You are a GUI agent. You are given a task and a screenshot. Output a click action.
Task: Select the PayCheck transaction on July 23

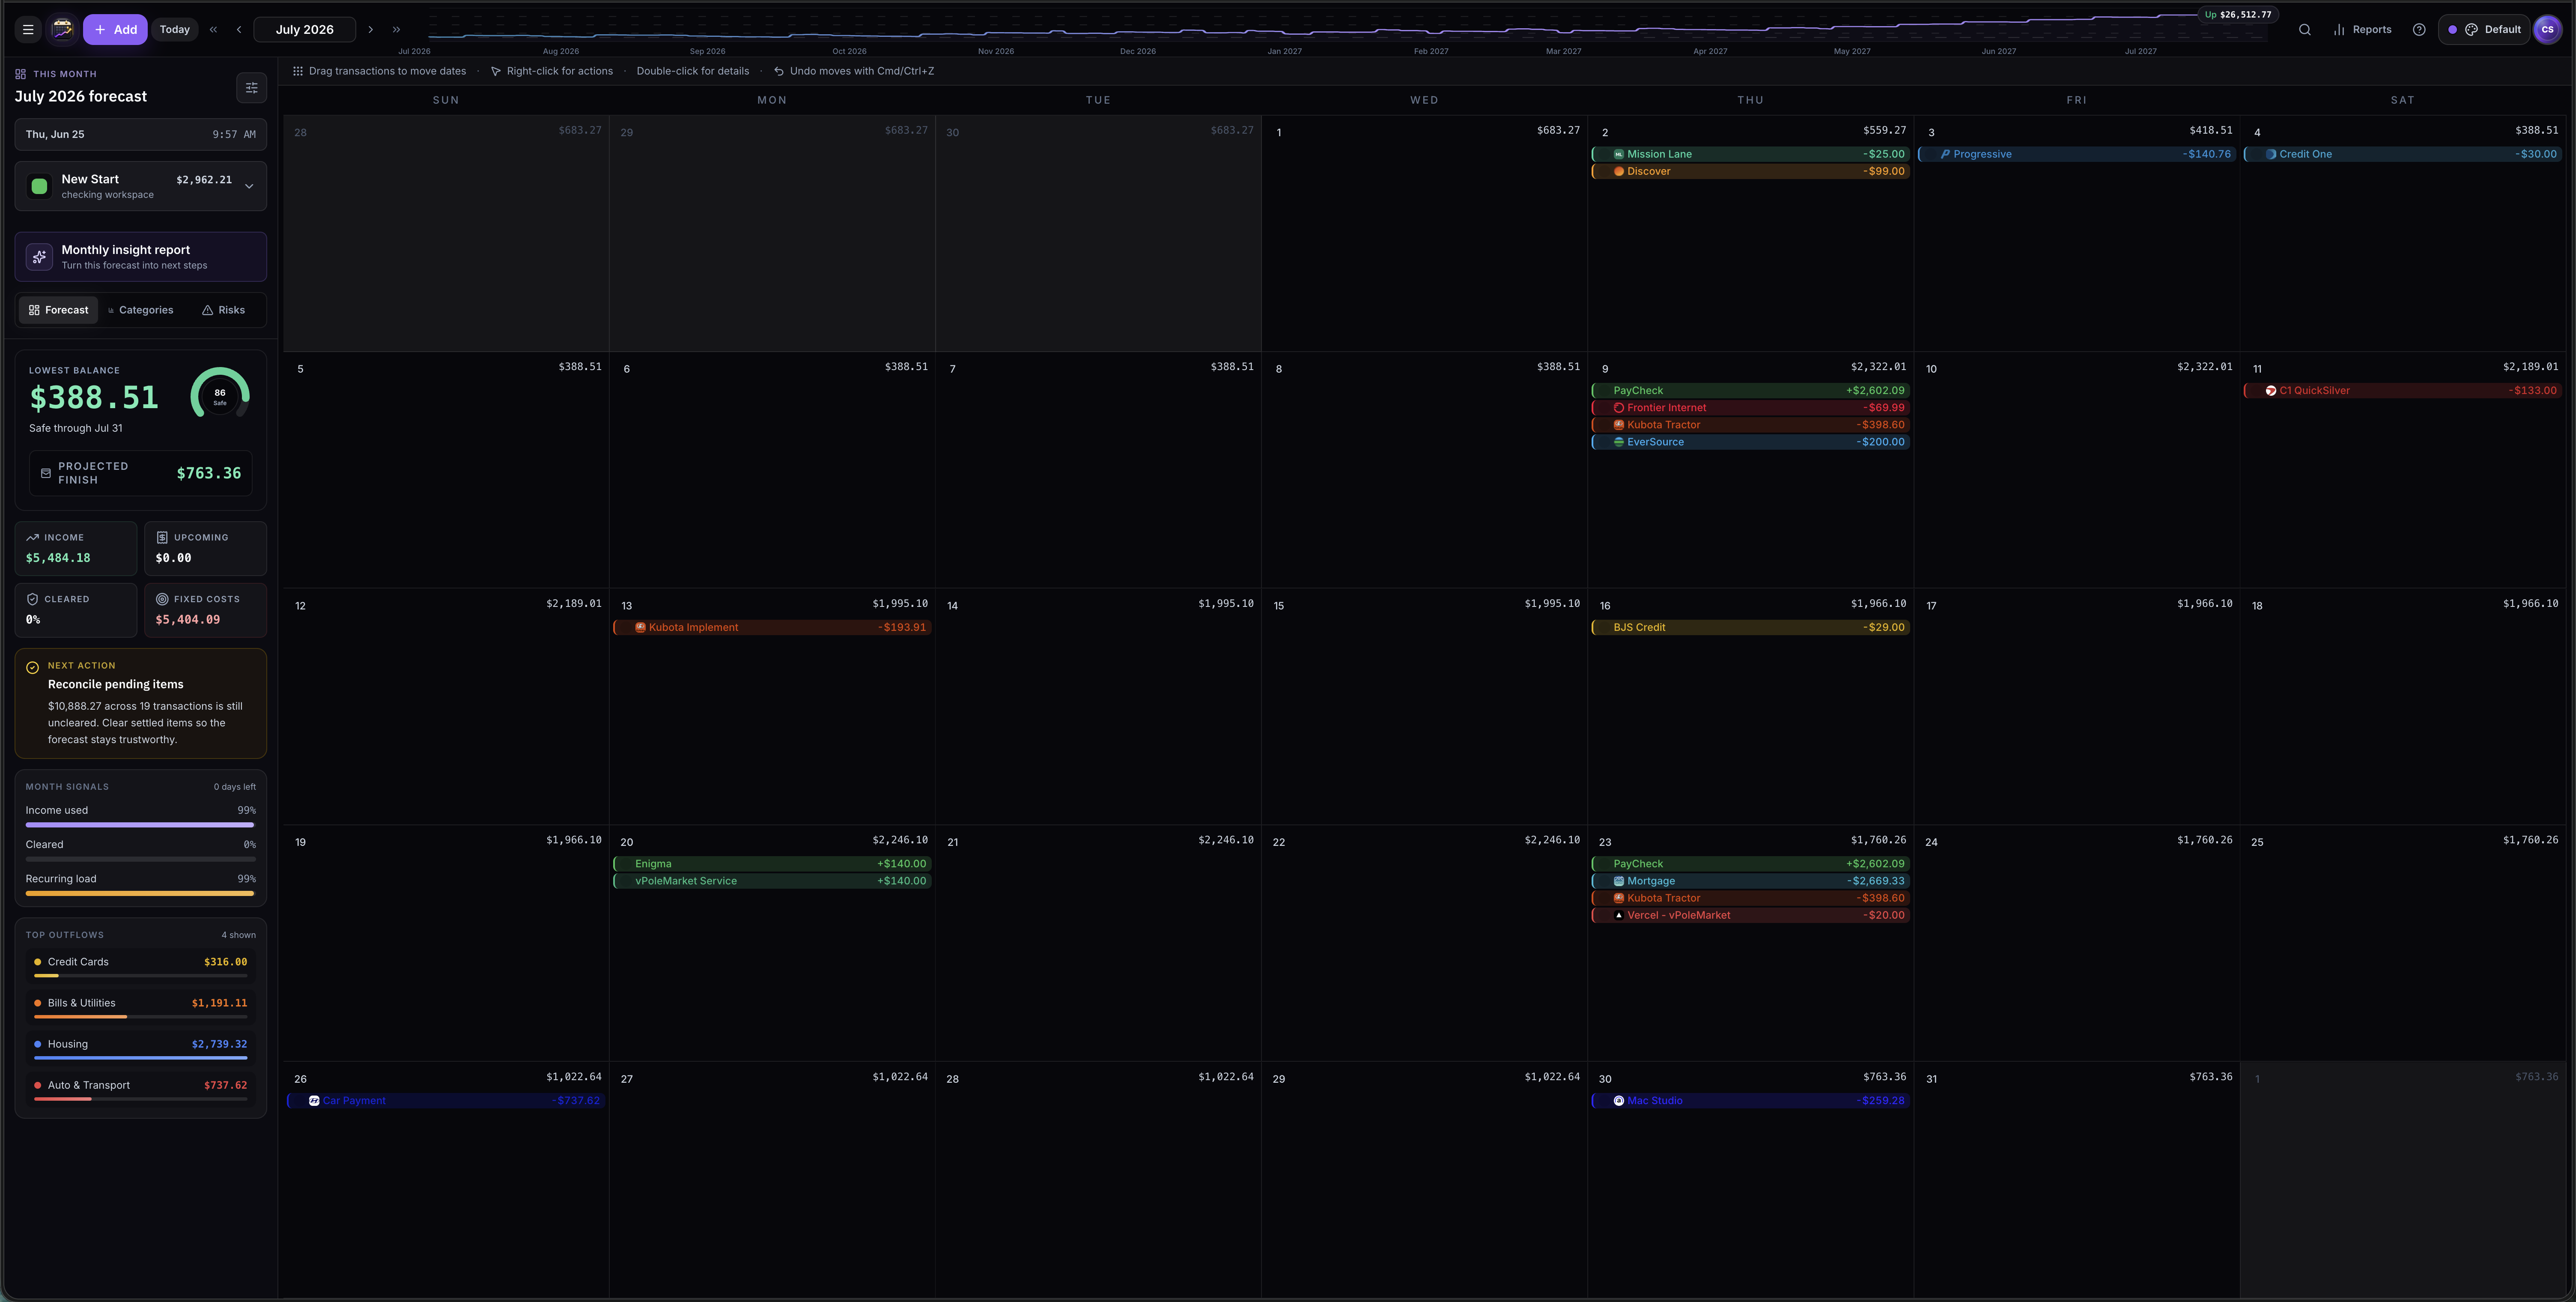click(x=1750, y=864)
